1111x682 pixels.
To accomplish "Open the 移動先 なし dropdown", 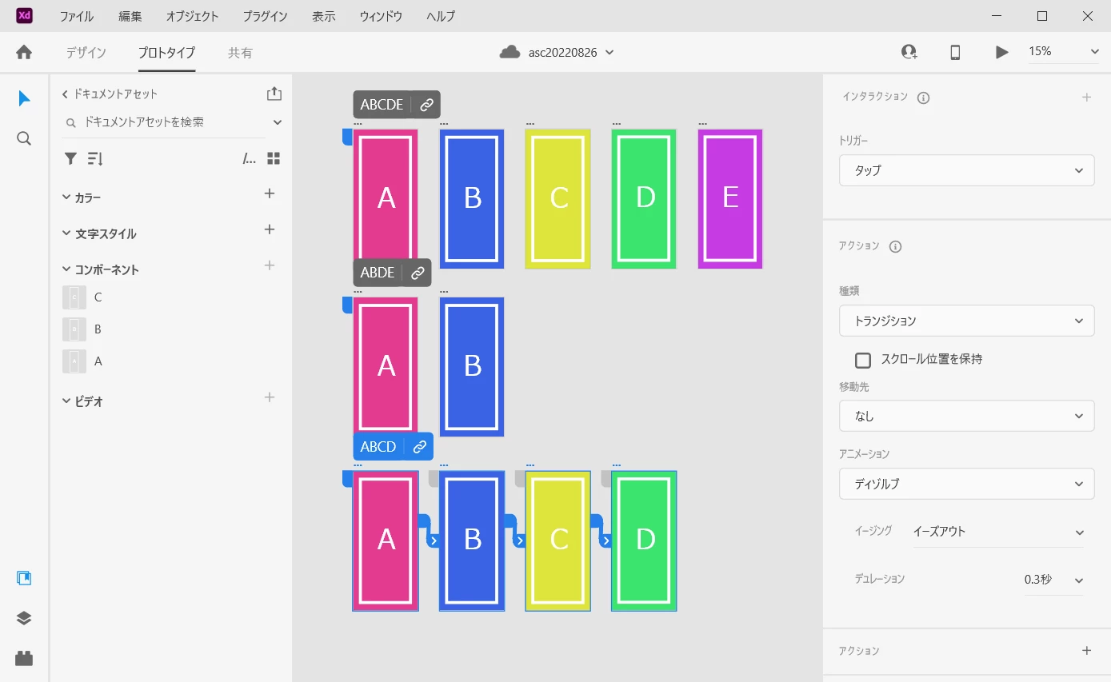I will tap(967, 416).
